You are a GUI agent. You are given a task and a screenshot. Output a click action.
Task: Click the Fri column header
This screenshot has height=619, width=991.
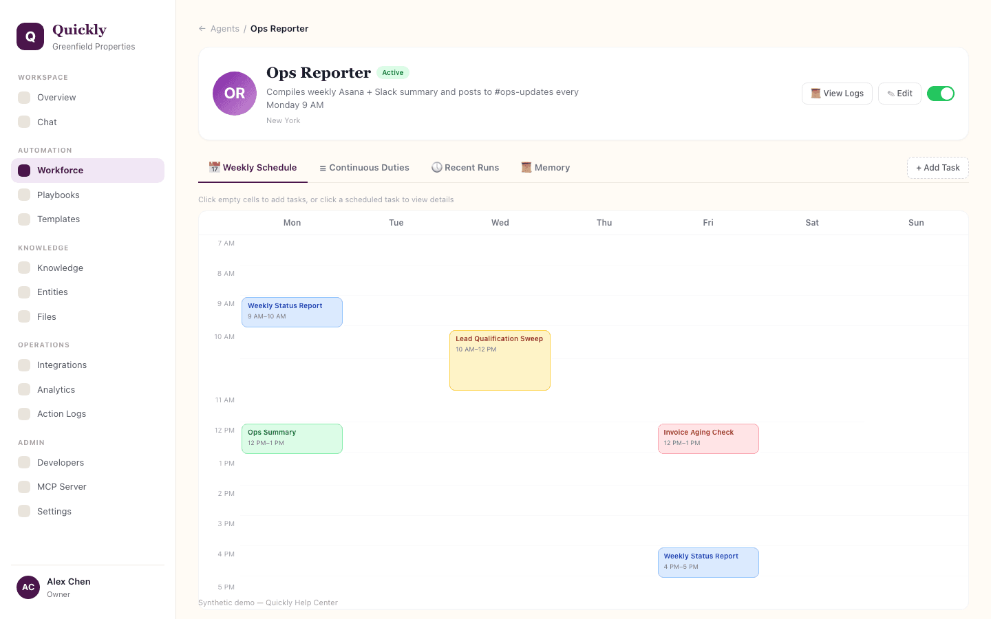coord(708,223)
